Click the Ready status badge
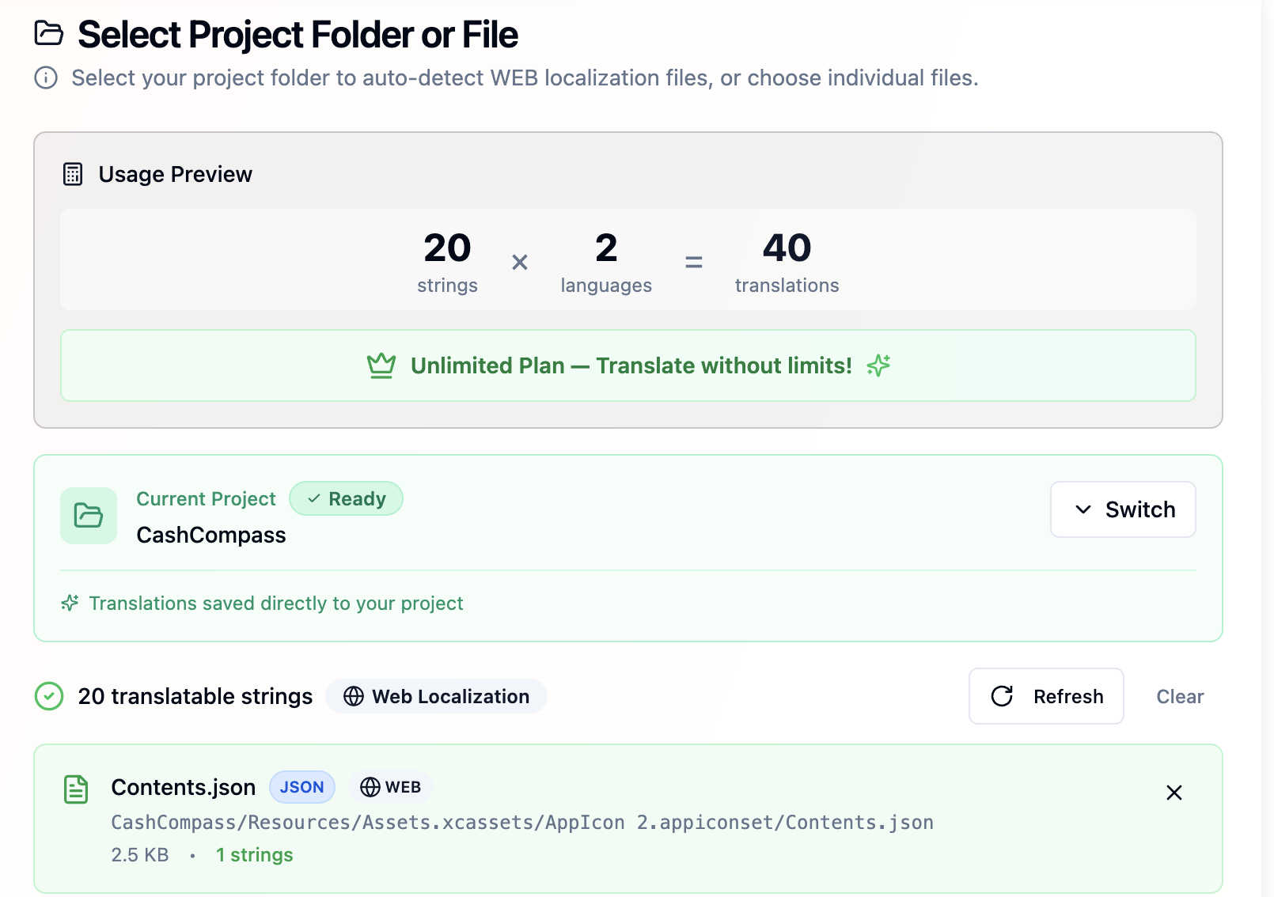The height and width of the screenshot is (897, 1274). tap(347, 499)
